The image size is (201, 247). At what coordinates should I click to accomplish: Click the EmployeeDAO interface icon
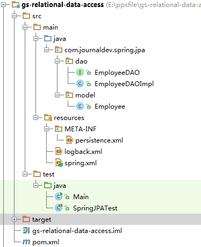80,72
